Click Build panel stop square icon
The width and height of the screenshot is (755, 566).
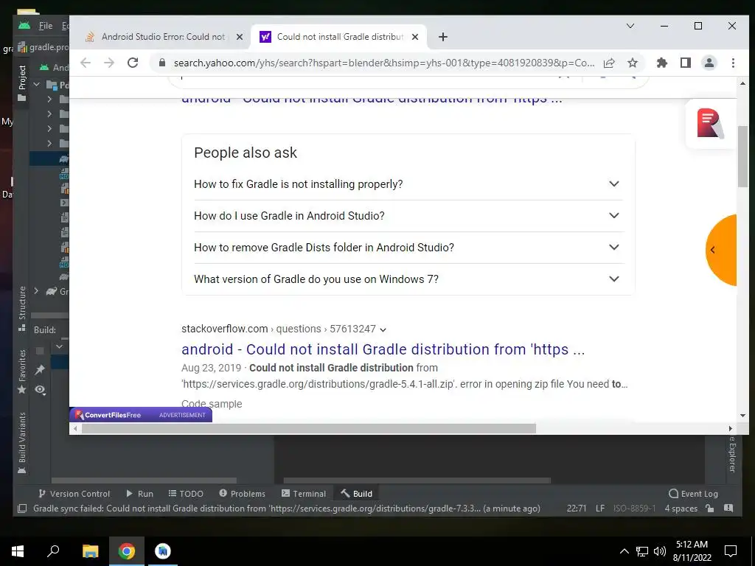click(40, 351)
